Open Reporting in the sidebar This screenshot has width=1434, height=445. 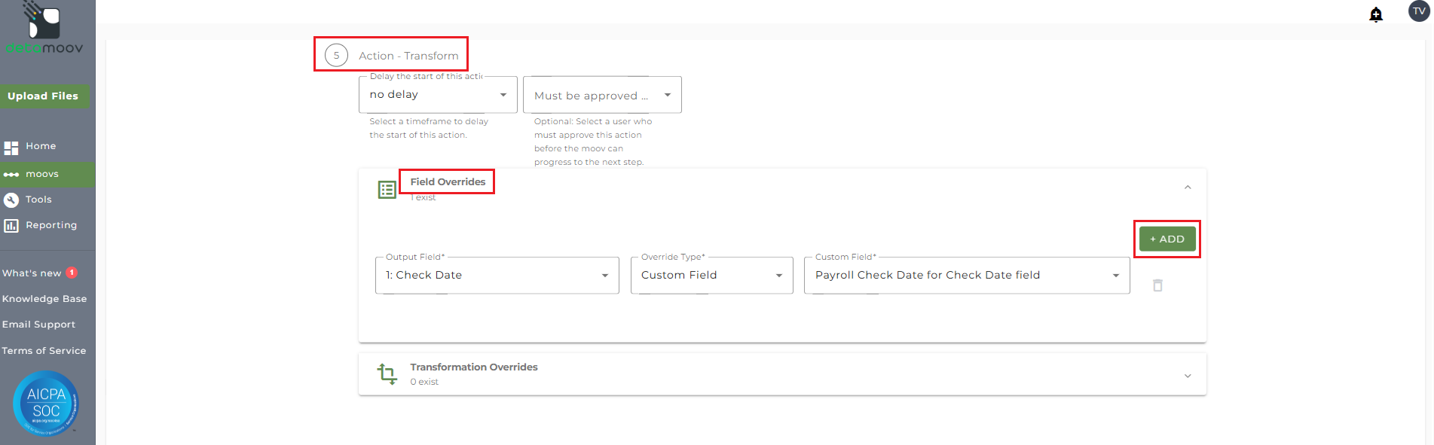[50, 225]
